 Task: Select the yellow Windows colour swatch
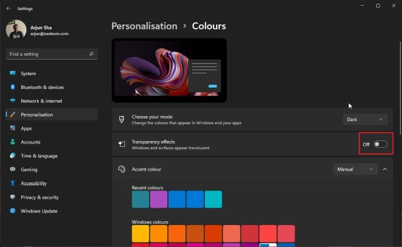[x=141, y=233]
